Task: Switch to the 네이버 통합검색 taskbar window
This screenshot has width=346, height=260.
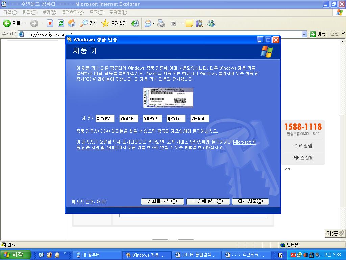Action: (x=196, y=255)
